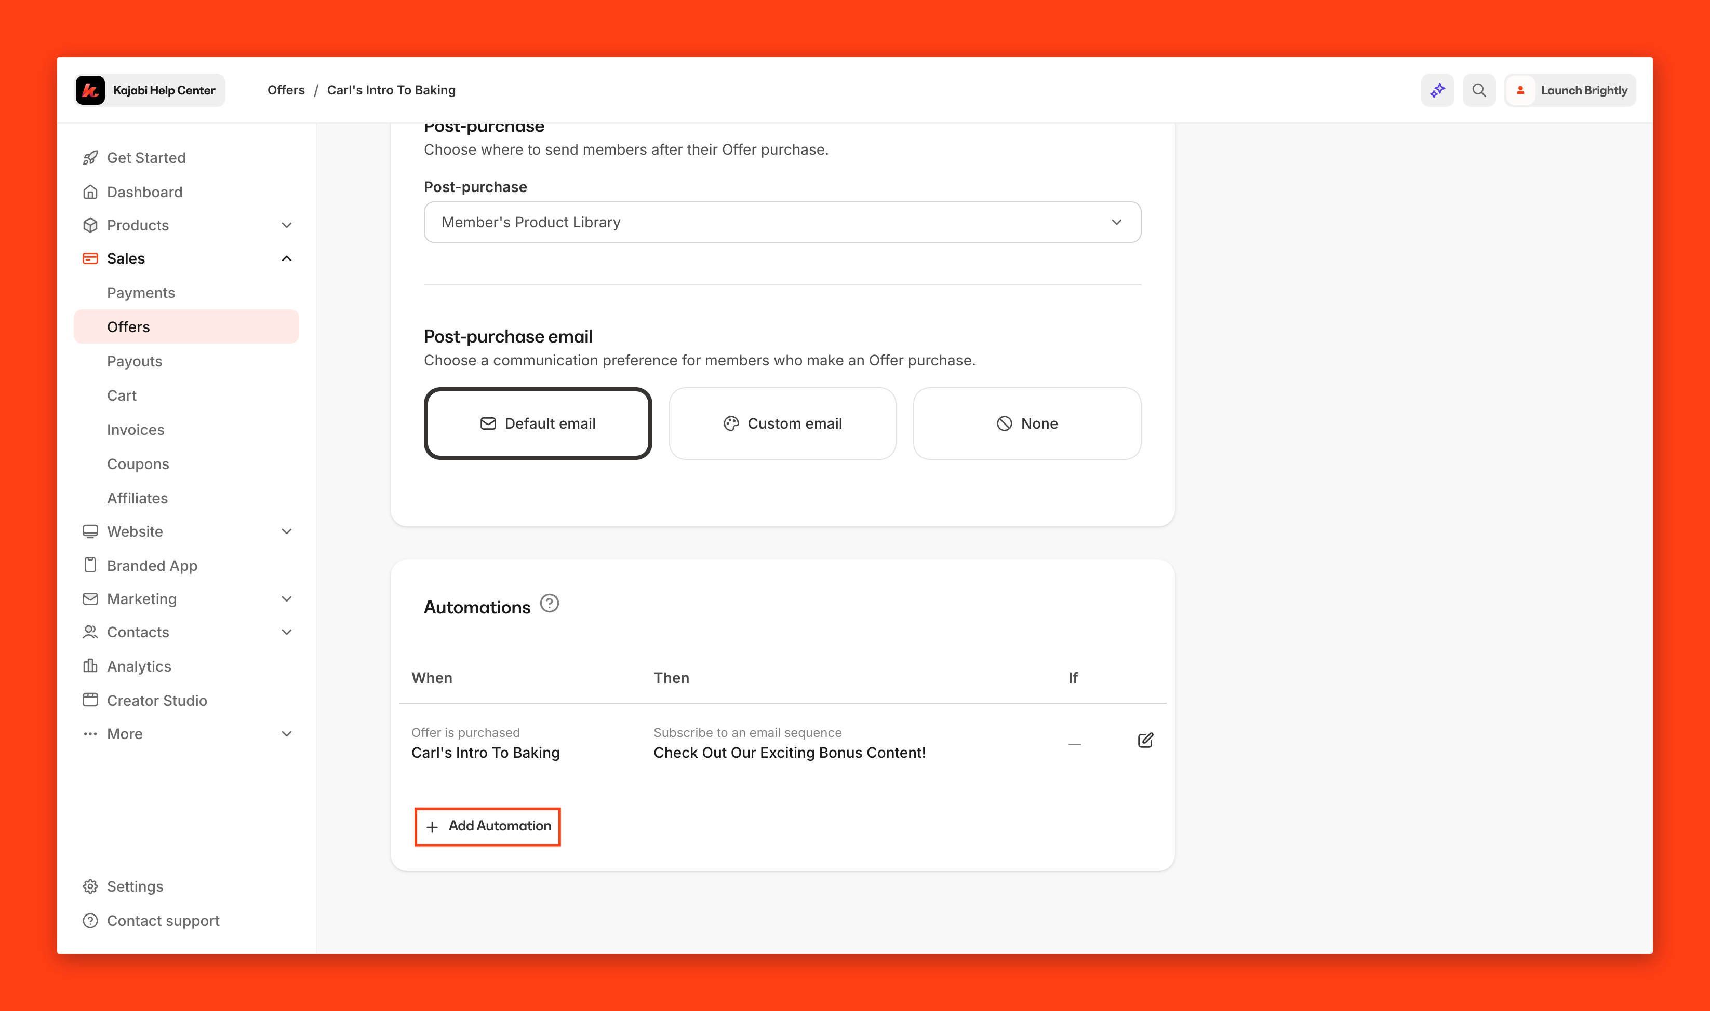The height and width of the screenshot is (1011, 1710).
Task: Click the Get Started sidebar label
Action: (x=146, y=158)
